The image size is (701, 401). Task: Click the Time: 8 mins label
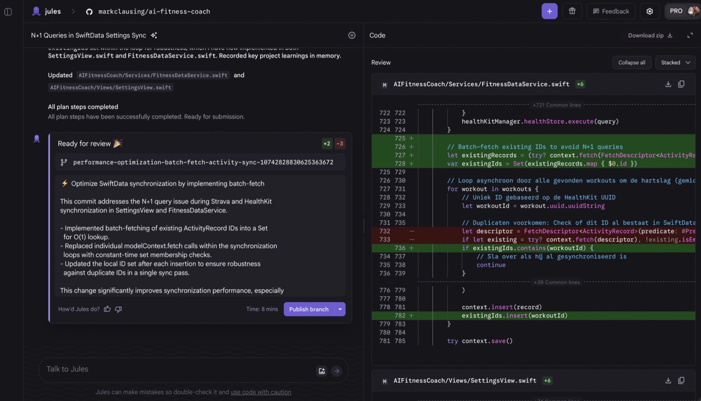pos(262,309)
